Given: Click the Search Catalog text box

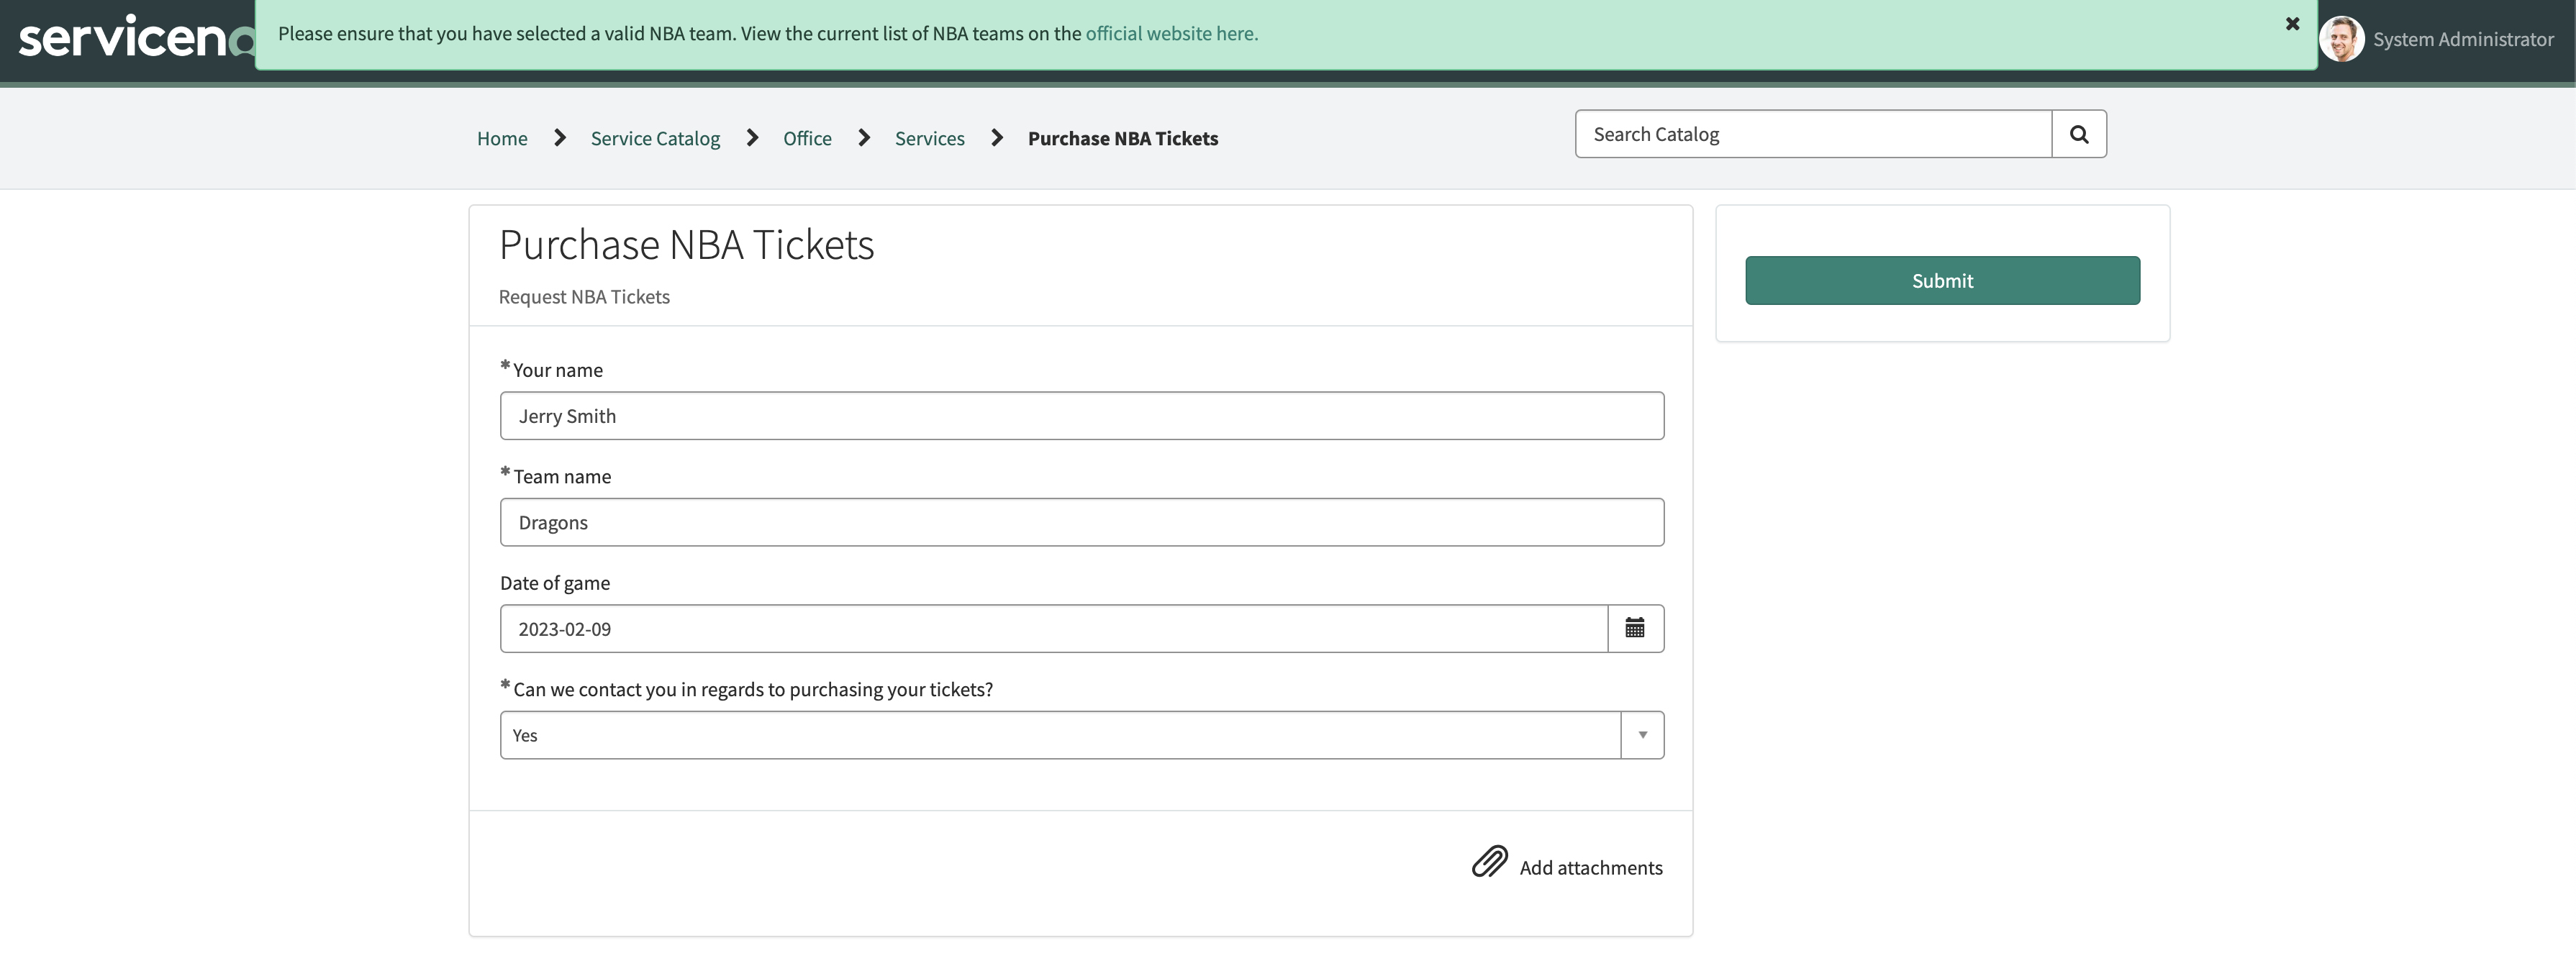Looking at the screenshot, I should point(1810,133).
